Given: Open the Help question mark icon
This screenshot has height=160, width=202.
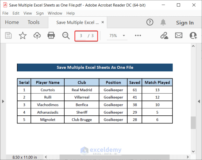Looking at the screenshot, I should 150,22.
